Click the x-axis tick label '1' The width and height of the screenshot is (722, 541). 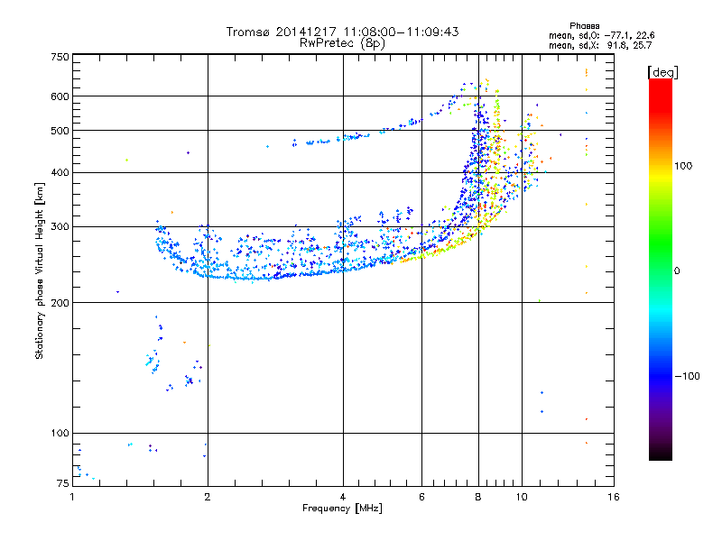(72, 497)
